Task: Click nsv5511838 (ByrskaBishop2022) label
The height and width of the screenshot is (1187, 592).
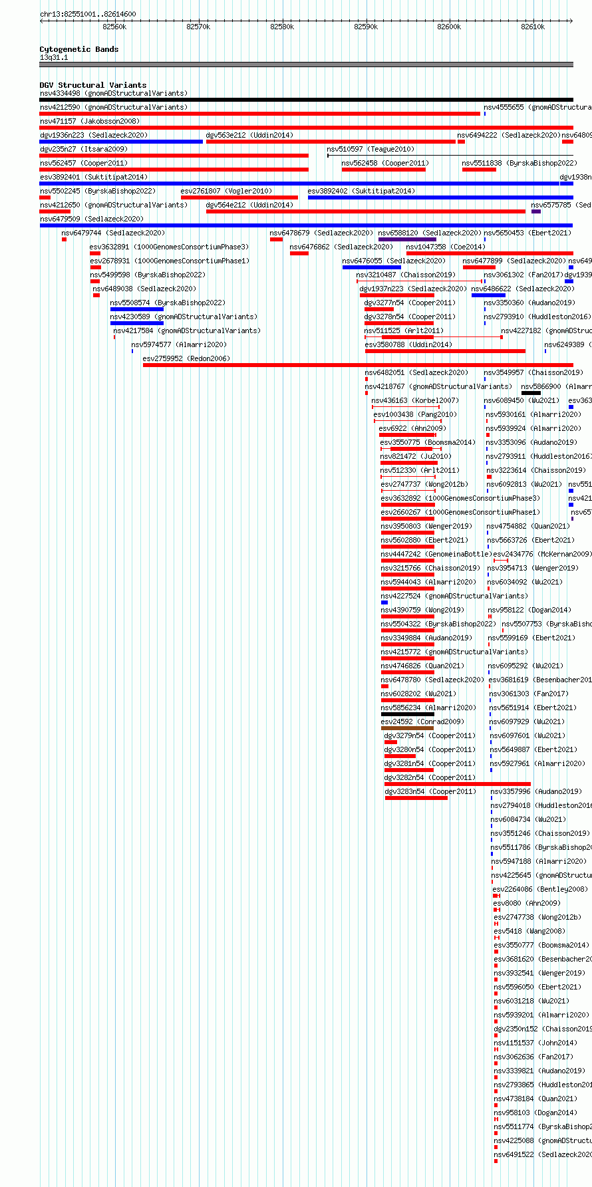Action: coord(519,163)
